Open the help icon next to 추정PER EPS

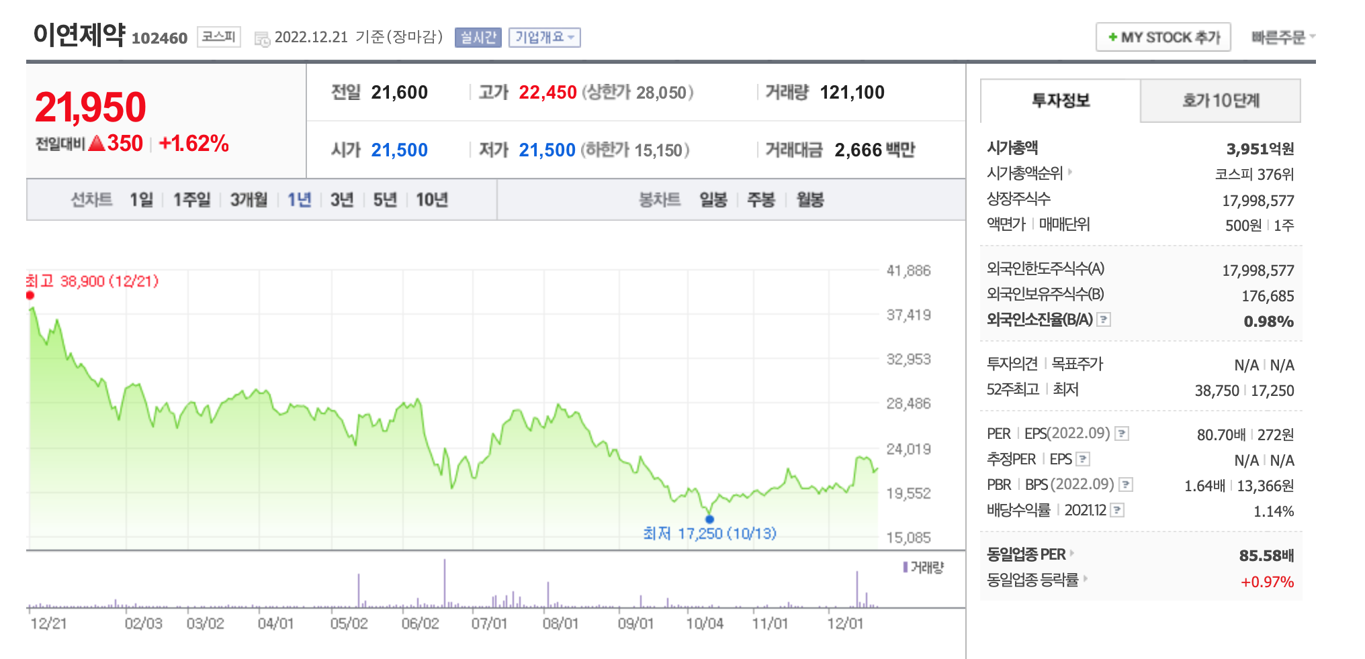(1083, 459)
